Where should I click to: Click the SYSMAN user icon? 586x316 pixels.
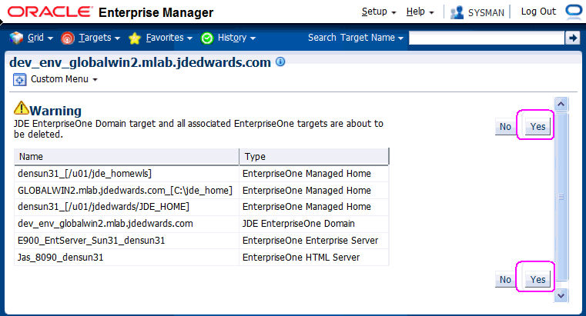pyautogui.click(x=457, y=12)
